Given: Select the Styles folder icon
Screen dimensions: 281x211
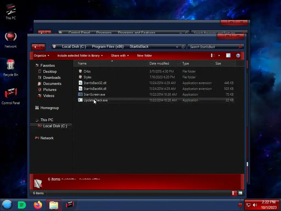Looking at the screenshot, I should click(80, 77).
